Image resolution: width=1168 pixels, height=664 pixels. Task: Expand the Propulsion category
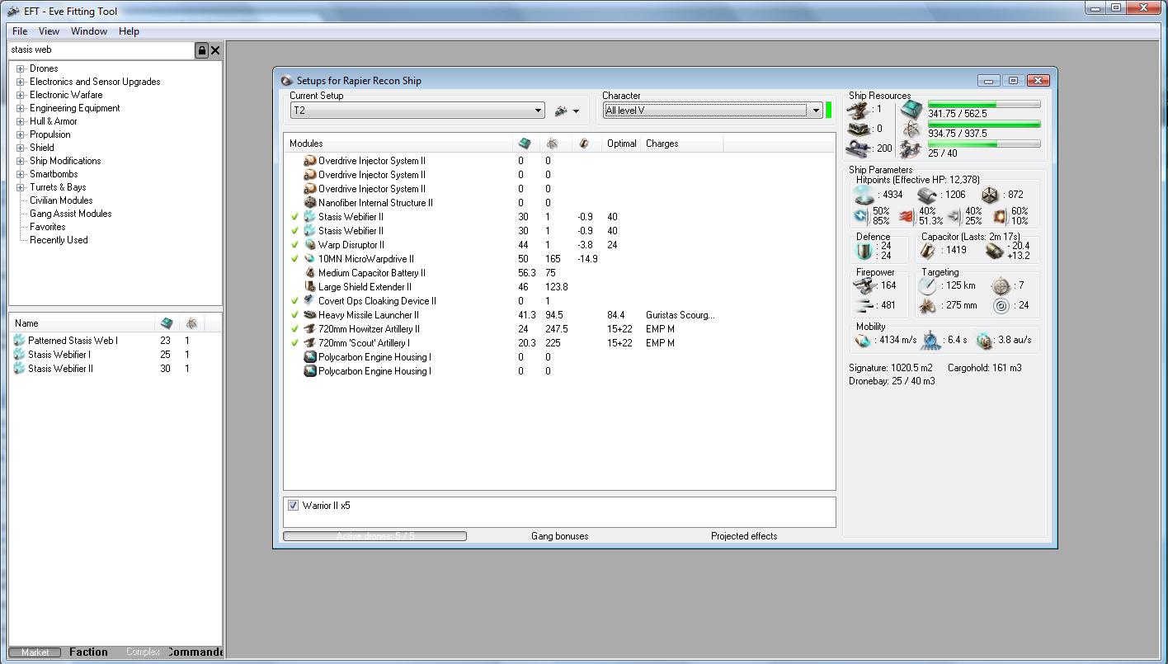click(20, 135)
